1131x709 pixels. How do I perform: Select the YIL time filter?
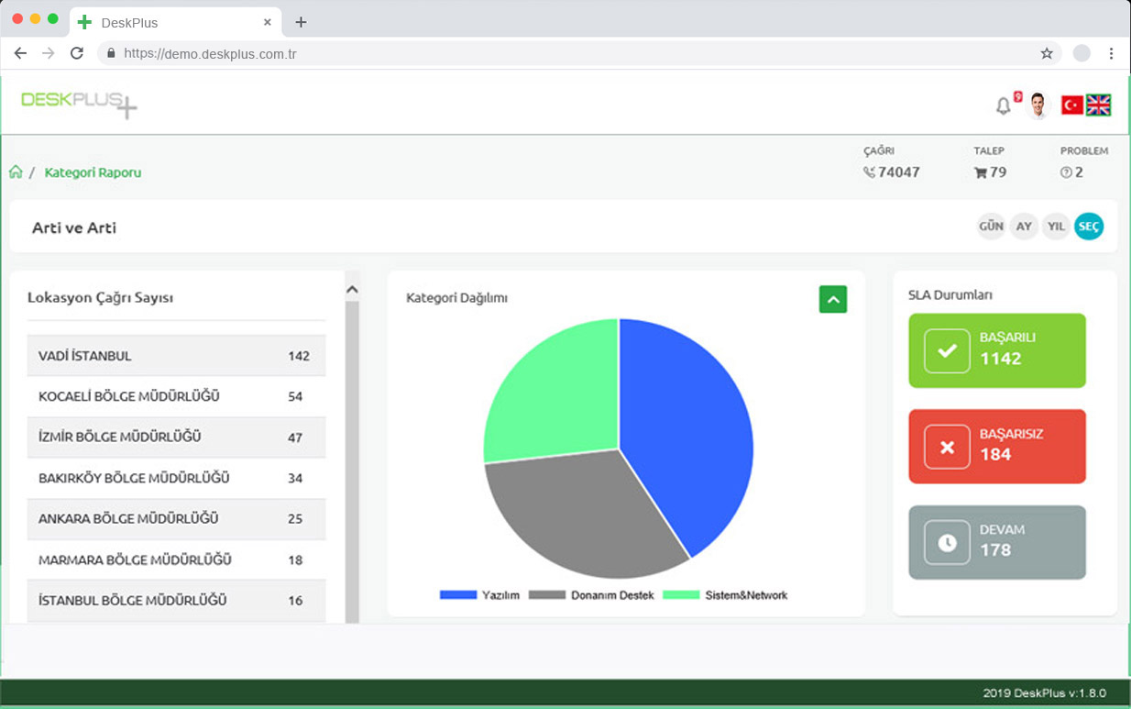[x=1056, y=227]
